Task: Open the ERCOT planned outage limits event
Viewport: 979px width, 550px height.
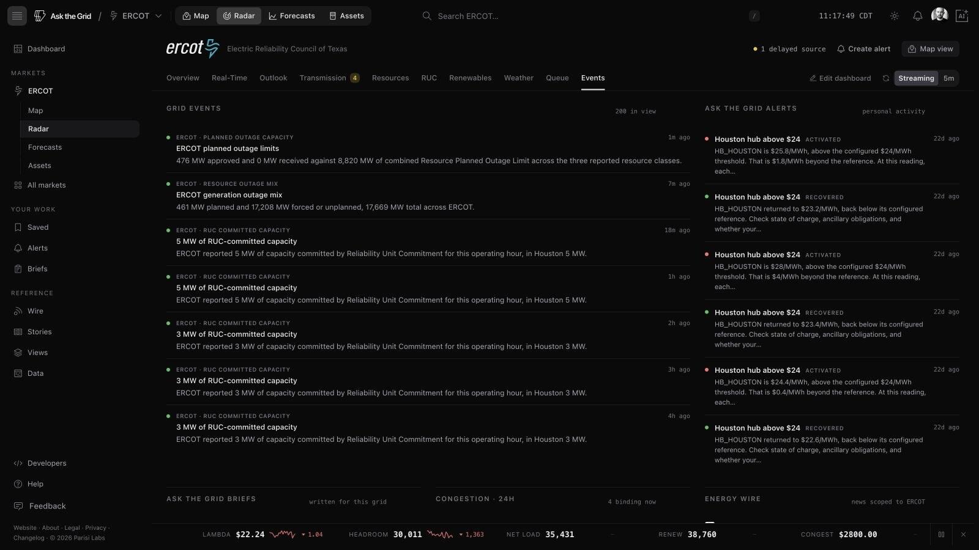Action: coord(428,149)
